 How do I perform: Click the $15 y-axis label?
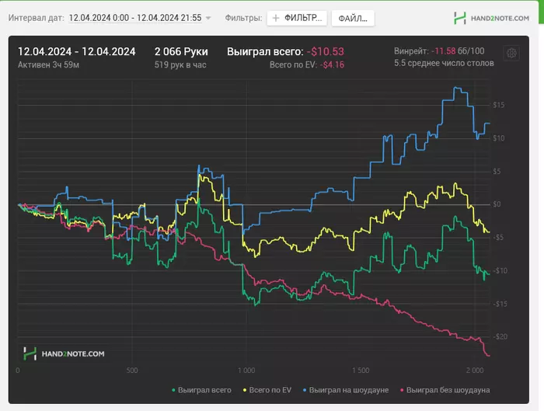pyautogui.click(x=499, y=105)
